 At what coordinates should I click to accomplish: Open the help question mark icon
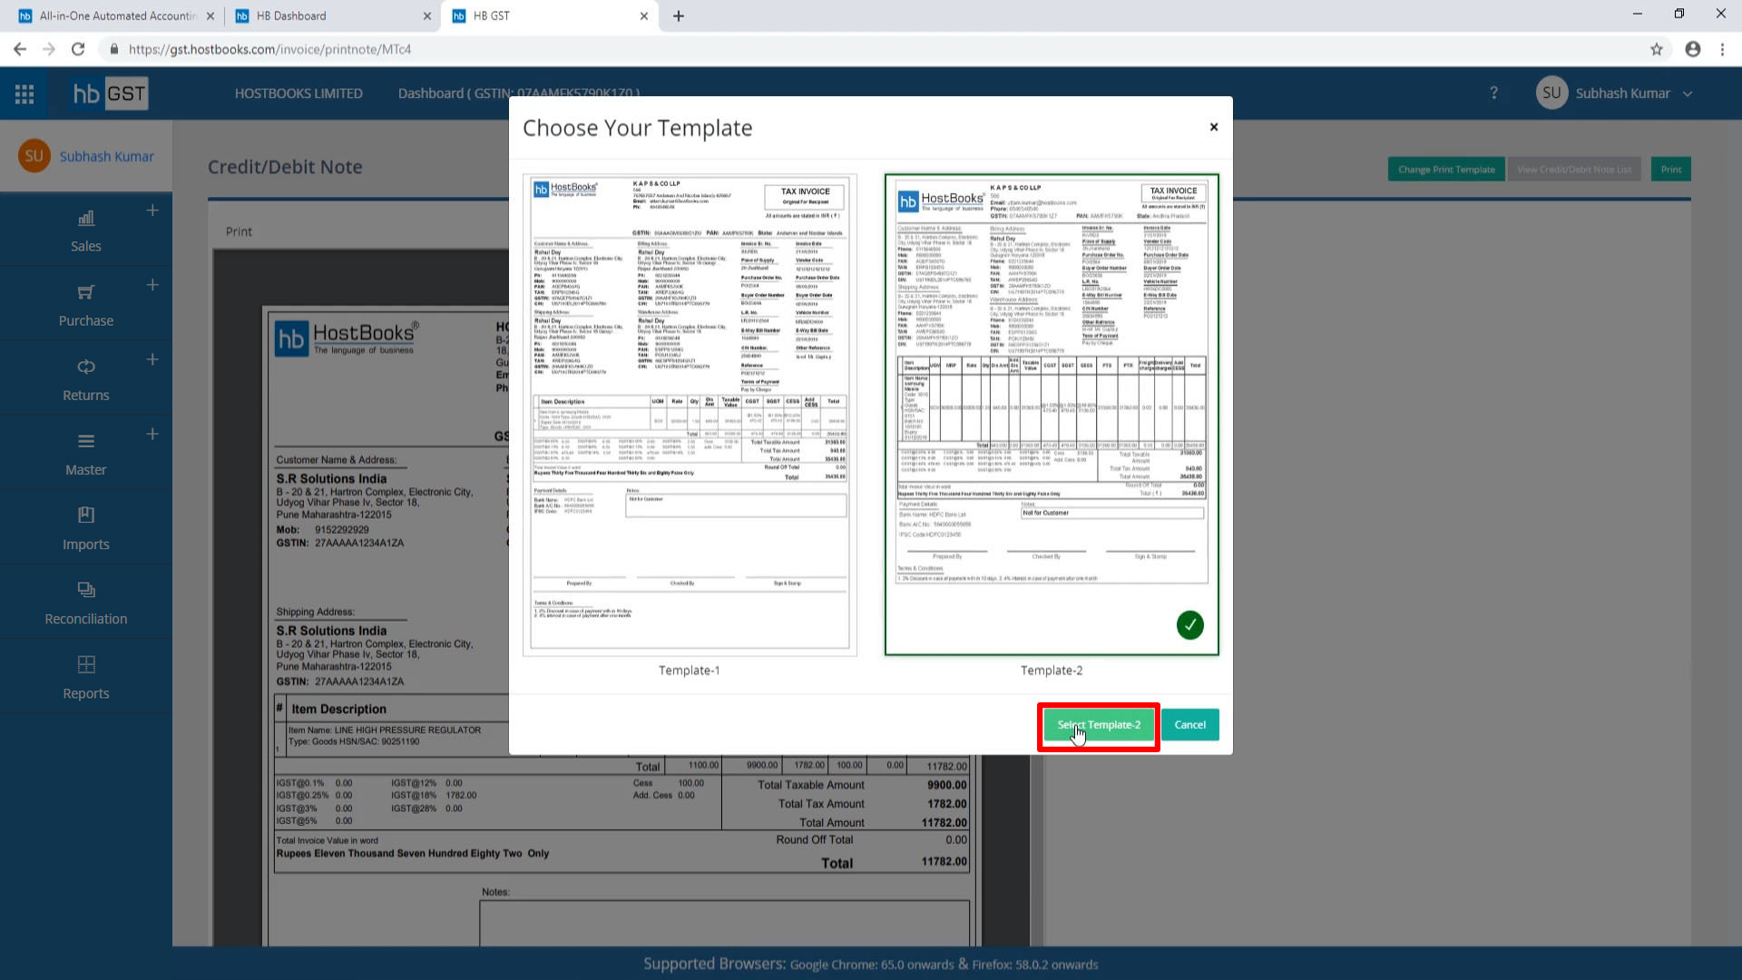coord(1493,93)
